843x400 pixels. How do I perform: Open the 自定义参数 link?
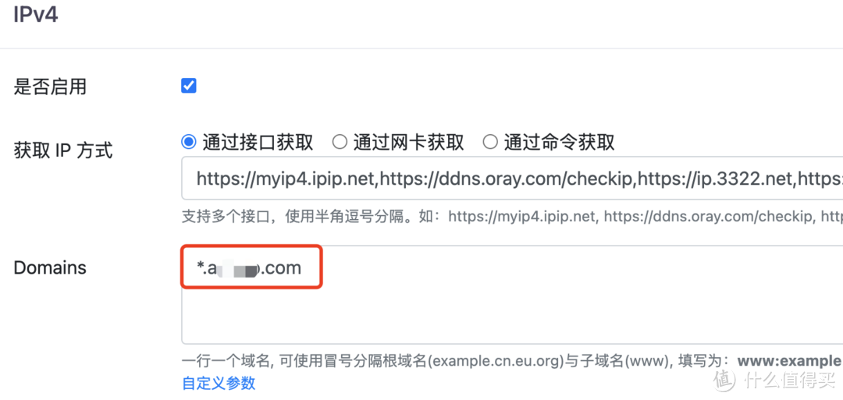coord(219,384)
